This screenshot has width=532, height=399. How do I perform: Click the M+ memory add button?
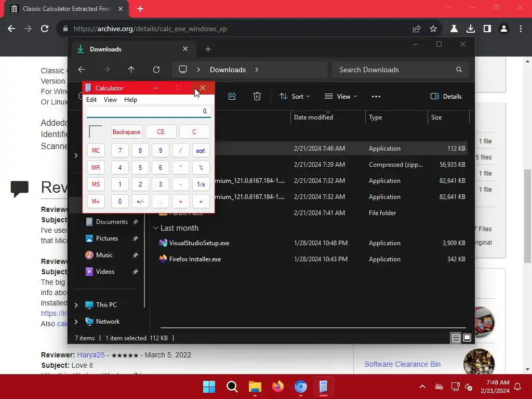96,202
